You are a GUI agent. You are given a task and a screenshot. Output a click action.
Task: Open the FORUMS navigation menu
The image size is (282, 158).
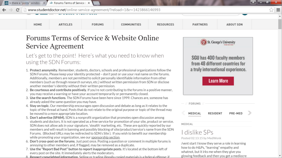click(x=97, y=24)
